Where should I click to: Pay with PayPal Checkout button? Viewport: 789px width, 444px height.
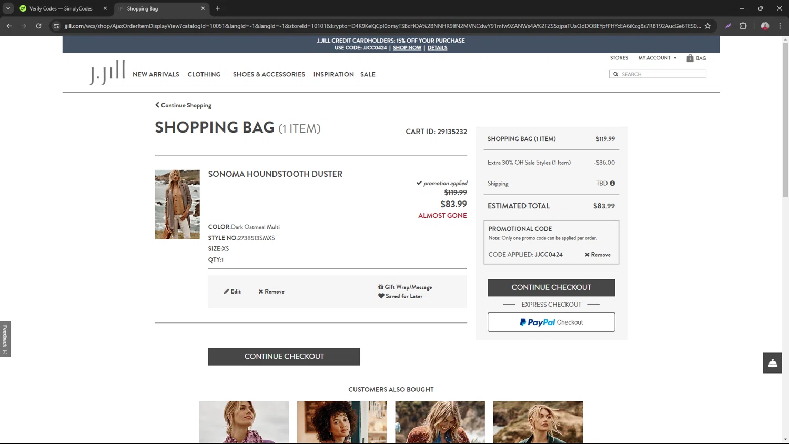pyautogui.click(x=551, y=322)
